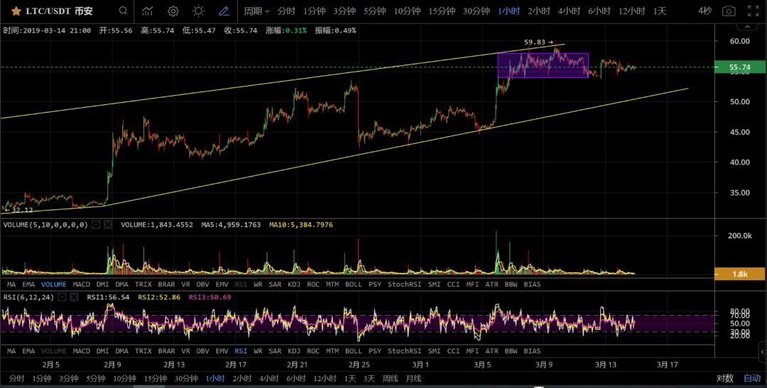Select 1分钟 interval in top bar
Viewport: 767px width, 388px height.
314,11
